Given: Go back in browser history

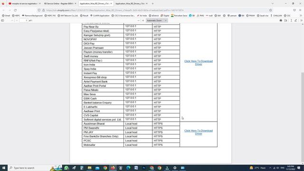Looking at the screenshot, I should point(3,10).
